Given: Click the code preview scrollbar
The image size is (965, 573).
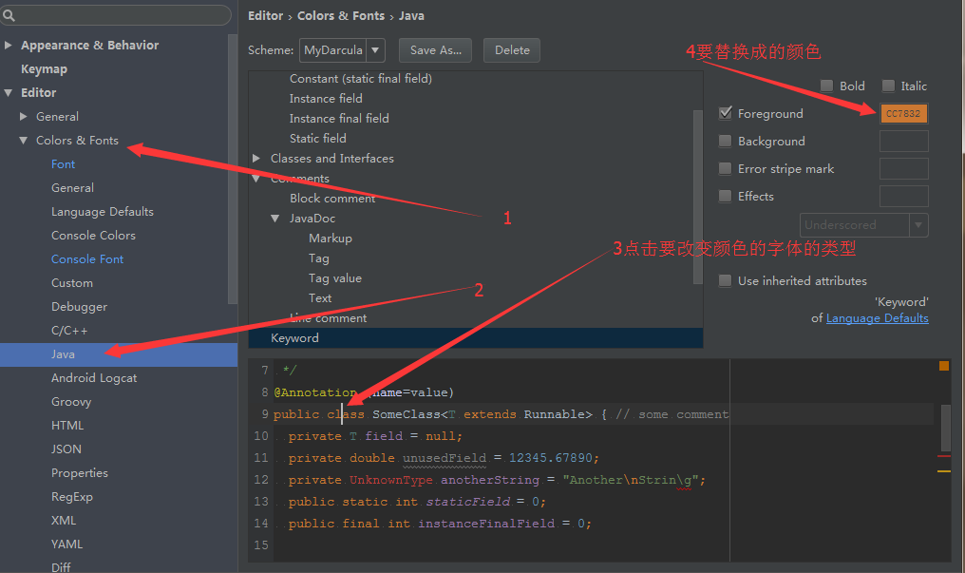Looking at the screenshot, I should (x=946, y=428).
